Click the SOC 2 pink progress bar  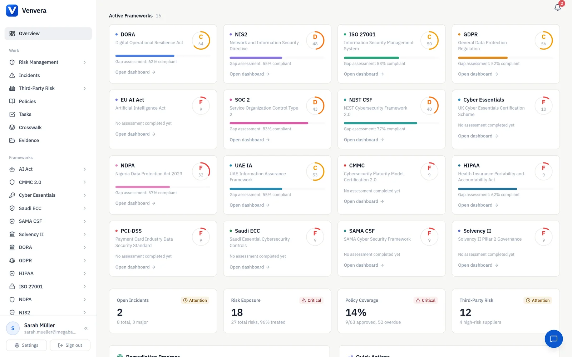tap(277, 123)
